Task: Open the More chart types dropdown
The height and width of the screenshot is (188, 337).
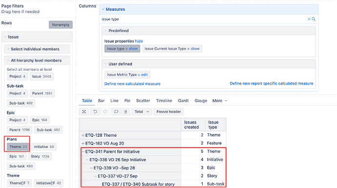Action: [x=220, y=101]
